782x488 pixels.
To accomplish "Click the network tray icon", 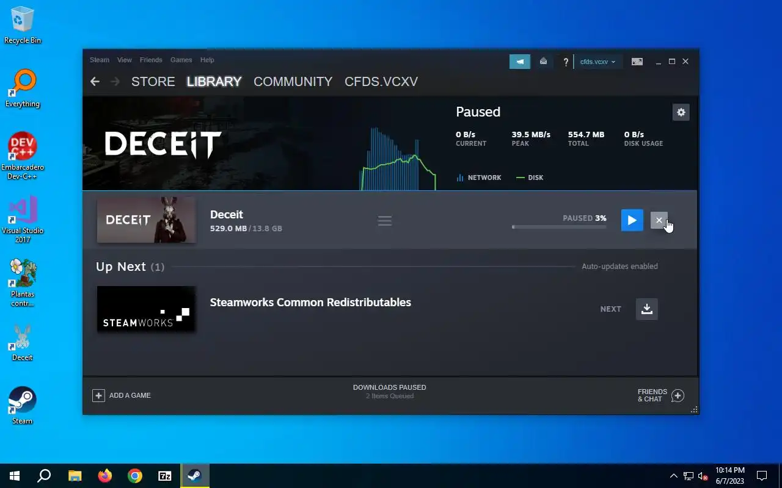I will [689, 476].
